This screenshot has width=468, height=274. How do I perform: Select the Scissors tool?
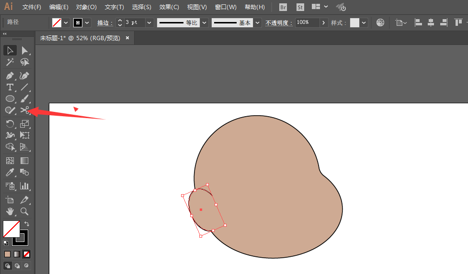24,111
